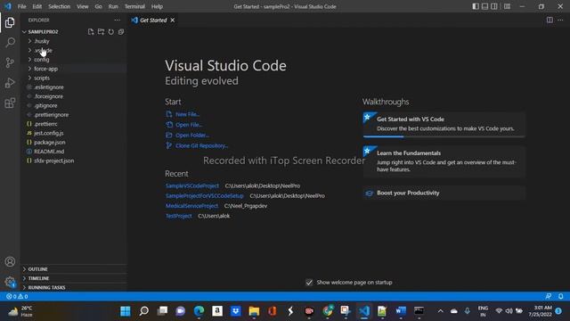Viewport: 570px width, 321px height.
Task: Open recent project MedicalServiceProject
Action: pos(192,206)
